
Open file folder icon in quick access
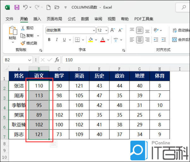[x=57, y=7]
